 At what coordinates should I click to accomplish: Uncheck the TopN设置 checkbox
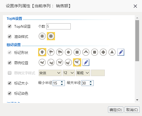pyautogui.click(x=10, y=26)
